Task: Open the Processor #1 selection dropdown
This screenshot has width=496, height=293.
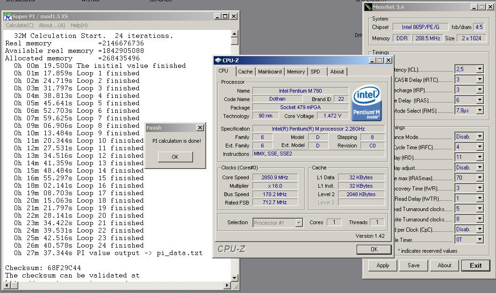Action: tap(299, 223)
